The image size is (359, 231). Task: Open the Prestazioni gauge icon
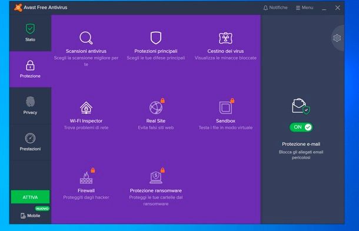coord(30,138)
